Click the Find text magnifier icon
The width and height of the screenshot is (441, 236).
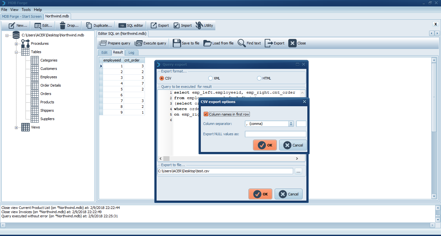[242, 43]
